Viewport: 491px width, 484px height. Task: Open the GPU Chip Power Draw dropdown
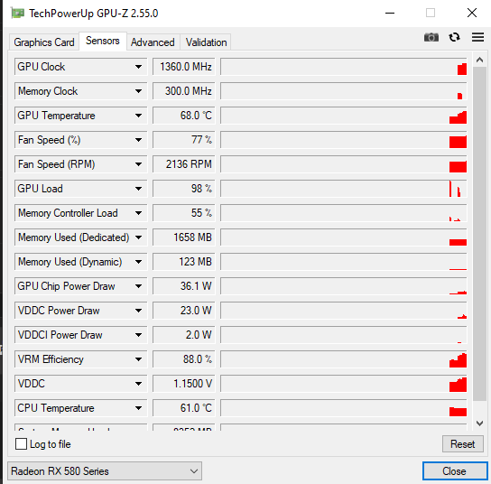coord(80,286)
